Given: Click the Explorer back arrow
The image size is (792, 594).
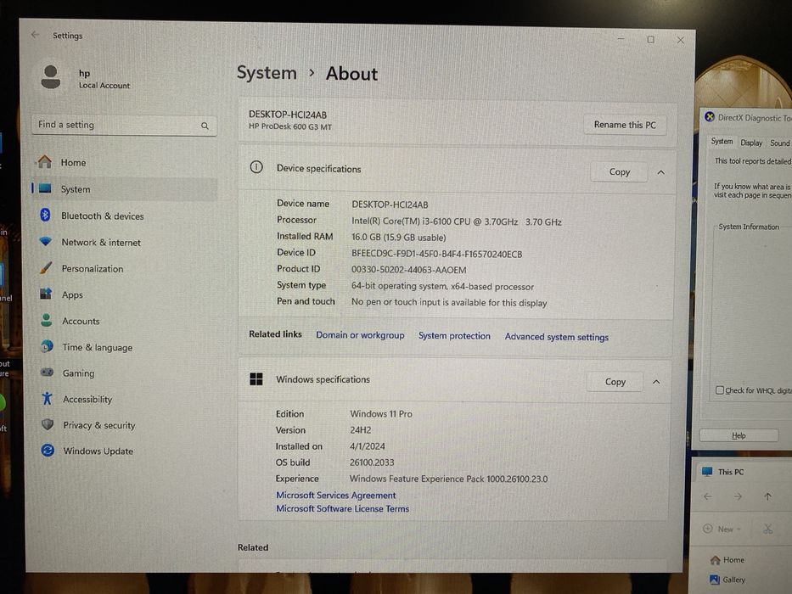Looking at the screenshot, I should click(x=708, y=496).
